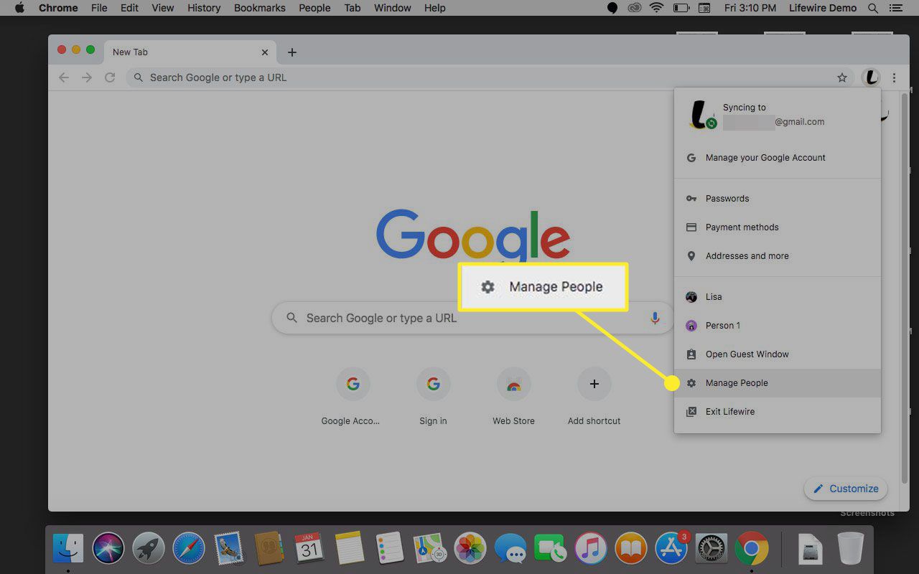The image size is (919, 574).
Task: Select Open Guest Window
Action: pyautogui.click(x=778, y=354)
